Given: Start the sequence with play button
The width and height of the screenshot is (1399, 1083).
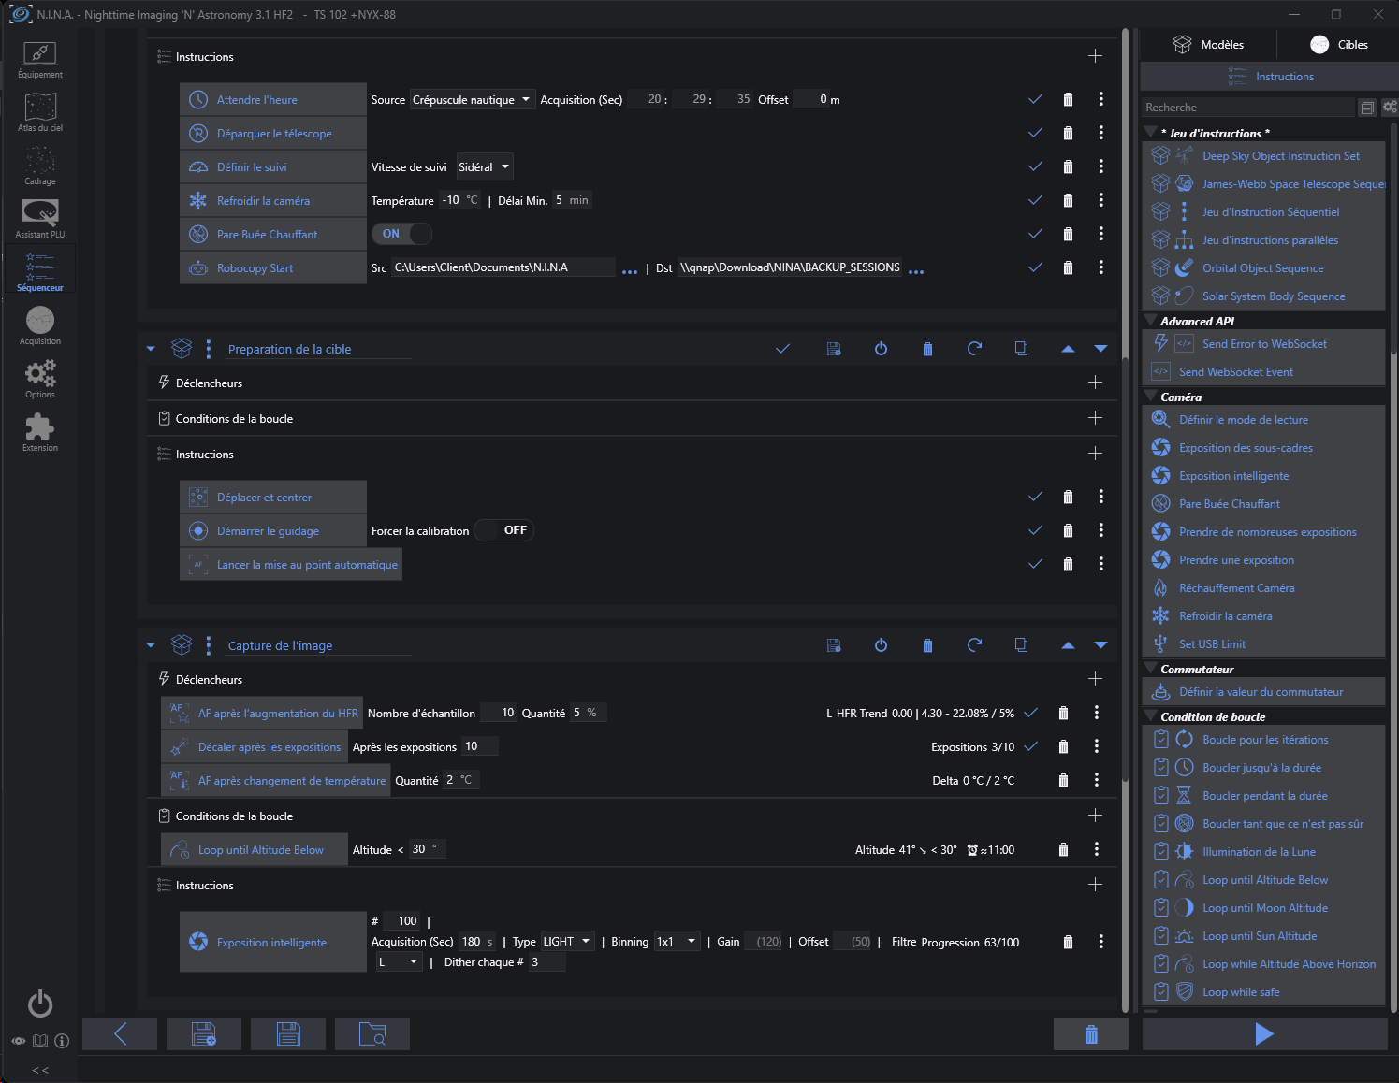Looking at the screenshot, I should 1264,1033.
